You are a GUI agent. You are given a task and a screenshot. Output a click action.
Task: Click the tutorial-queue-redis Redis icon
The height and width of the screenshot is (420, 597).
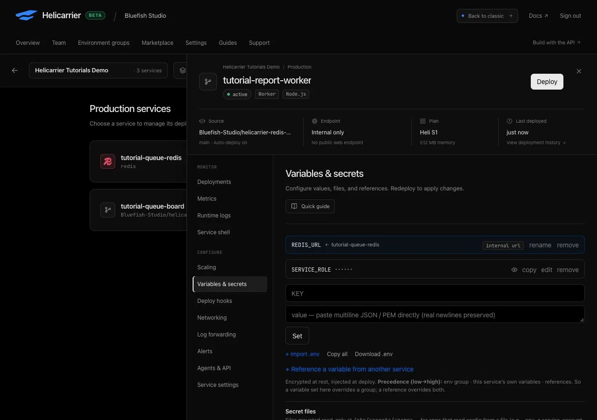(108, 161)
